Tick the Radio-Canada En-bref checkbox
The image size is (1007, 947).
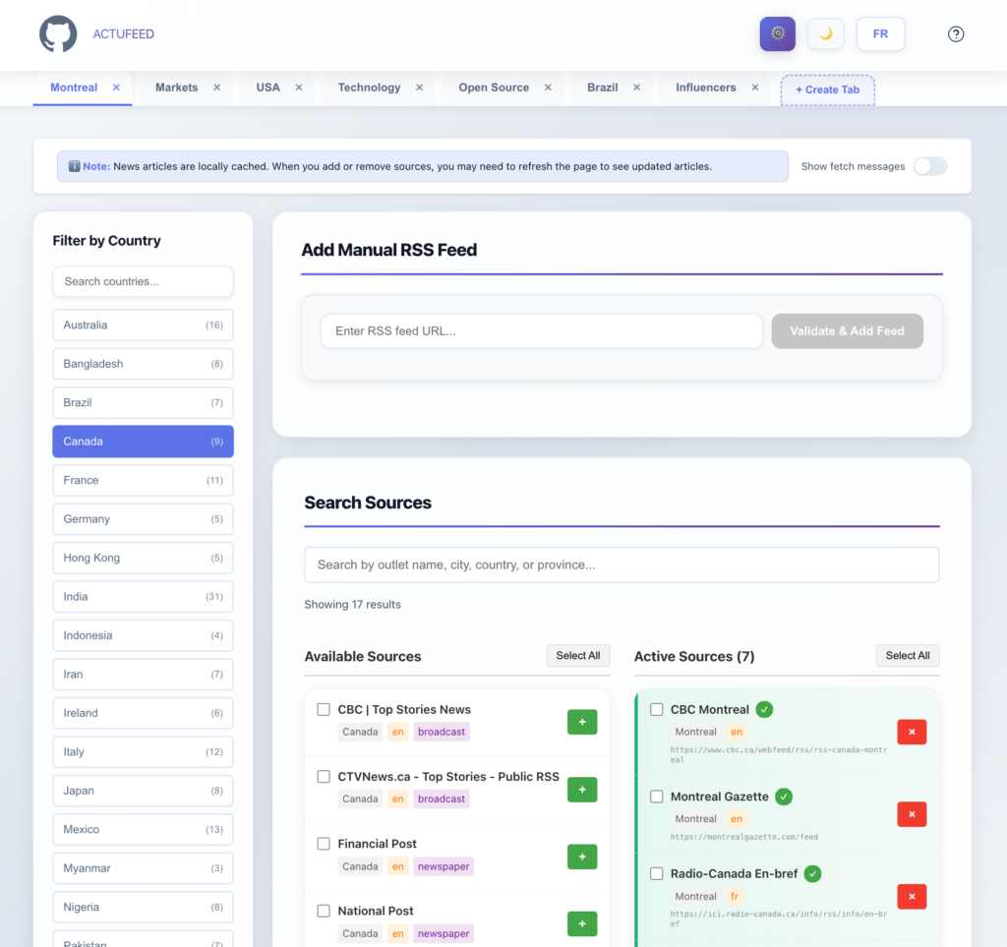pyautogui.click(x=657, y=873)
